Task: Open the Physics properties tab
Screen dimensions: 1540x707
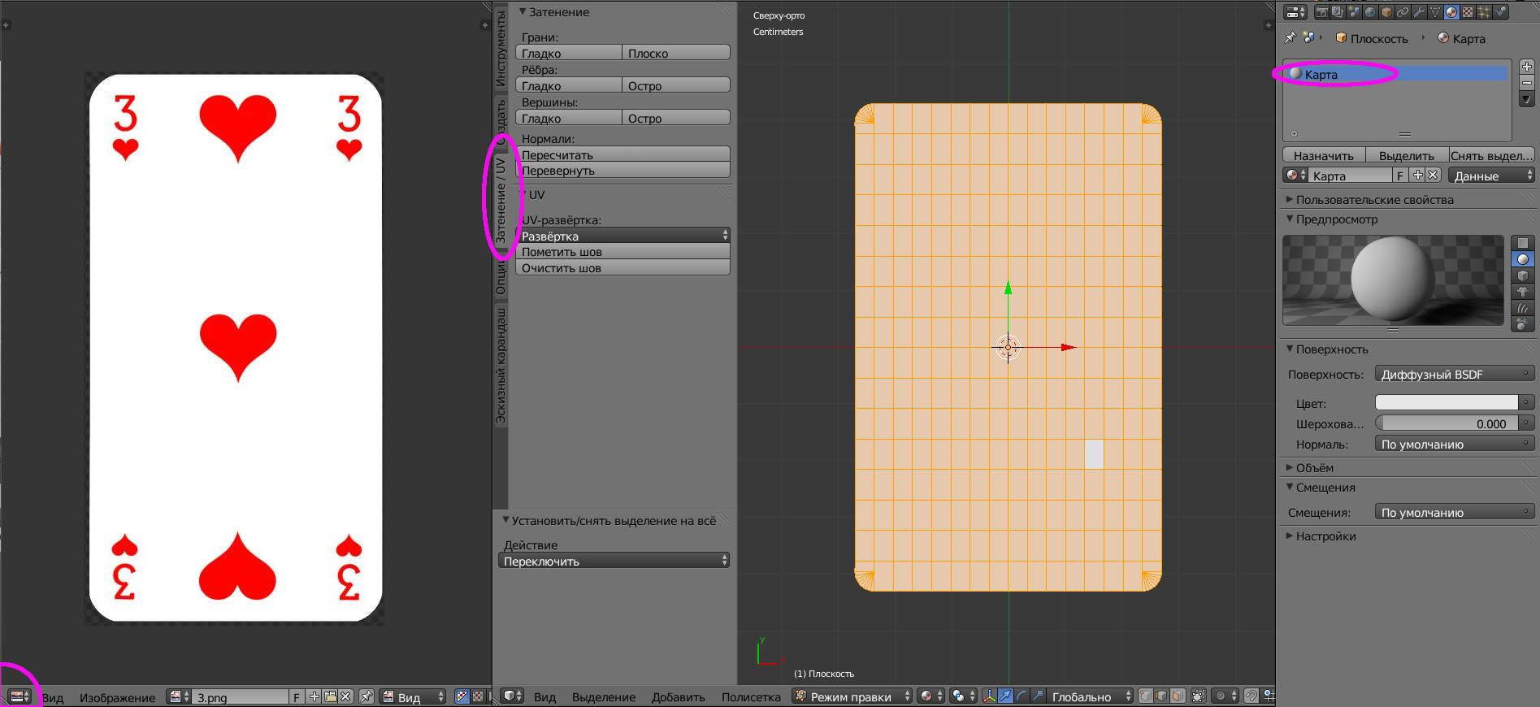Action: (1500, 12)
